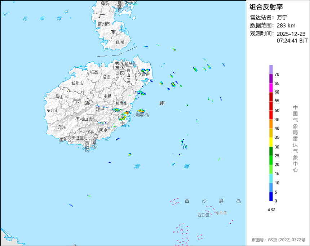
Task: Click the 北部湾 sea label
Action: [x=42, y=19]
